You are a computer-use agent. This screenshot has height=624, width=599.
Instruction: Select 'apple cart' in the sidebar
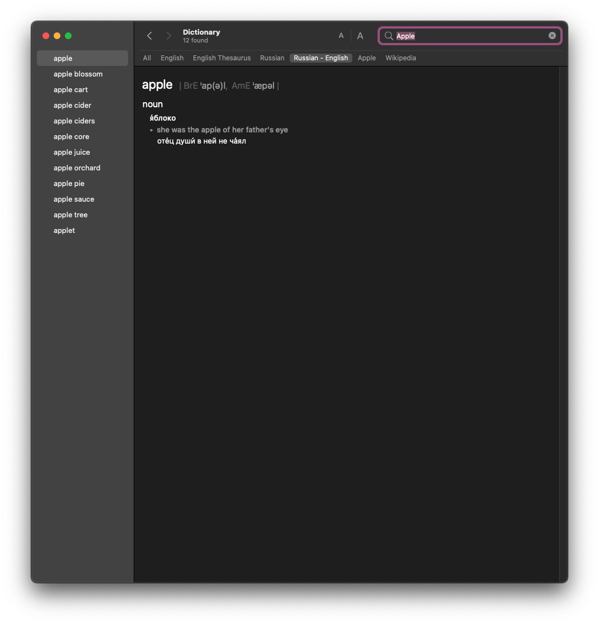[83, 89]
